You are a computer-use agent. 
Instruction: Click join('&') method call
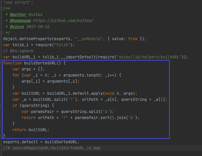point(127,118)
